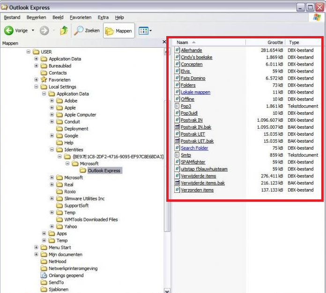Select the WMTools Downloaded Files folder
The height and width of the screenshot is (293, 326).
tap(87, 220)
